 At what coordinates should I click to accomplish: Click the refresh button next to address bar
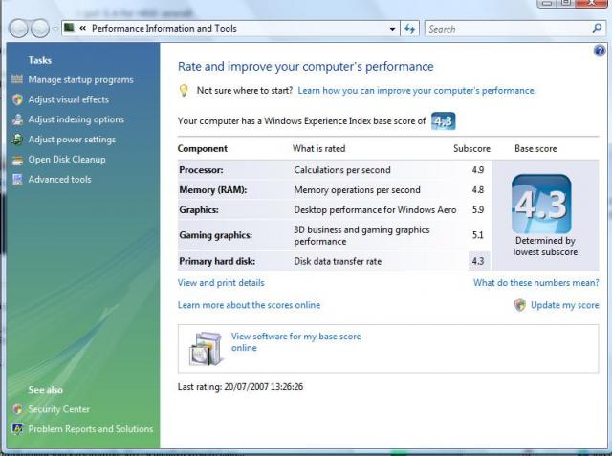tap(410, 29)
